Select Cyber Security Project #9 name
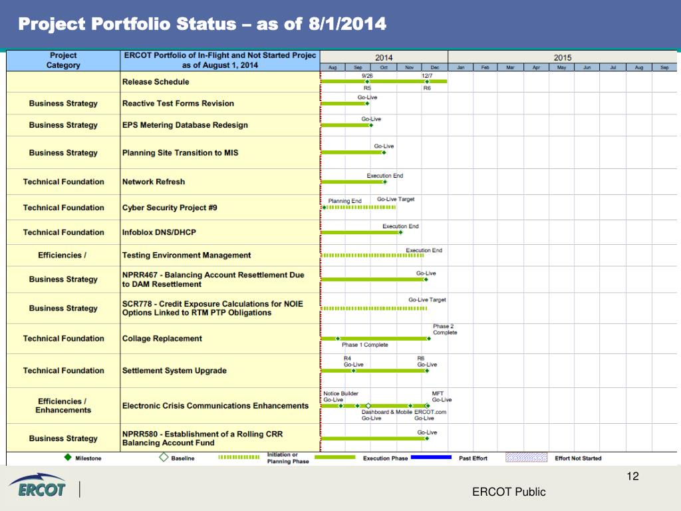This screenshot has width=681, height=511. 170,208
